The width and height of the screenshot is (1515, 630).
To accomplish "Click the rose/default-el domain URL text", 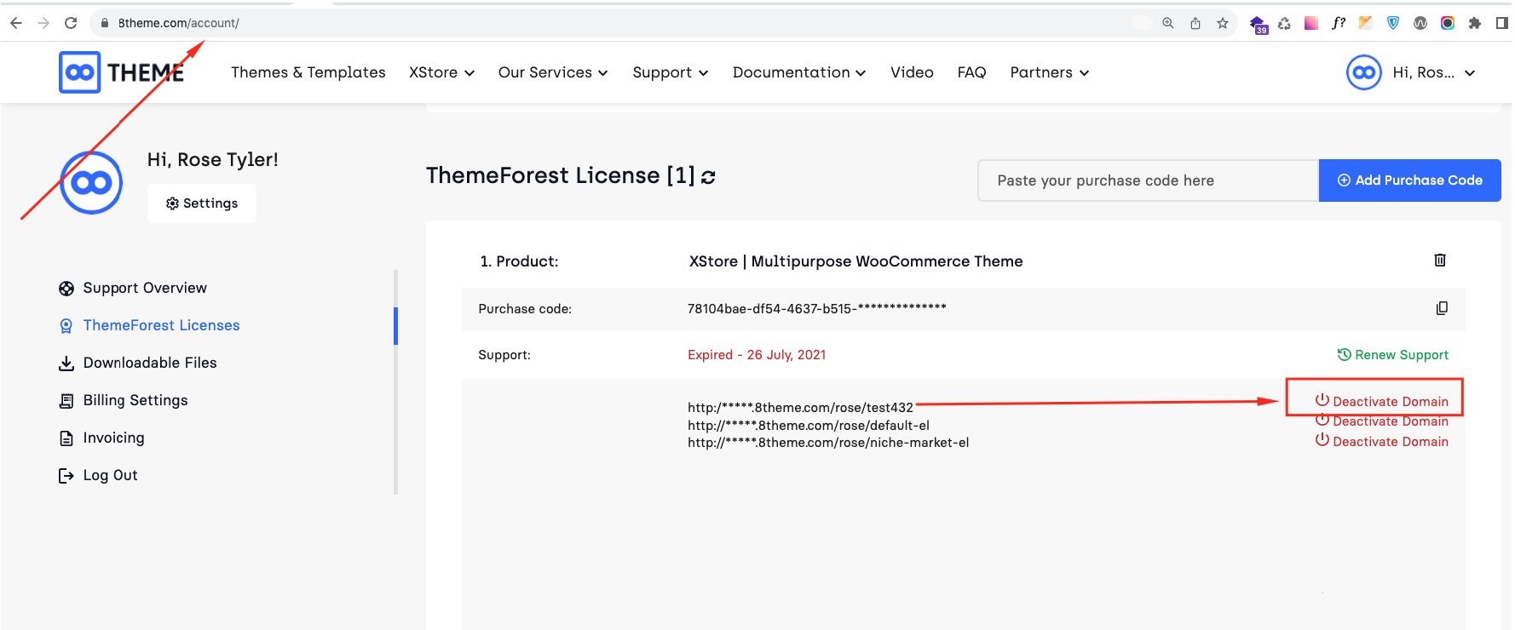I will [809, 426].
